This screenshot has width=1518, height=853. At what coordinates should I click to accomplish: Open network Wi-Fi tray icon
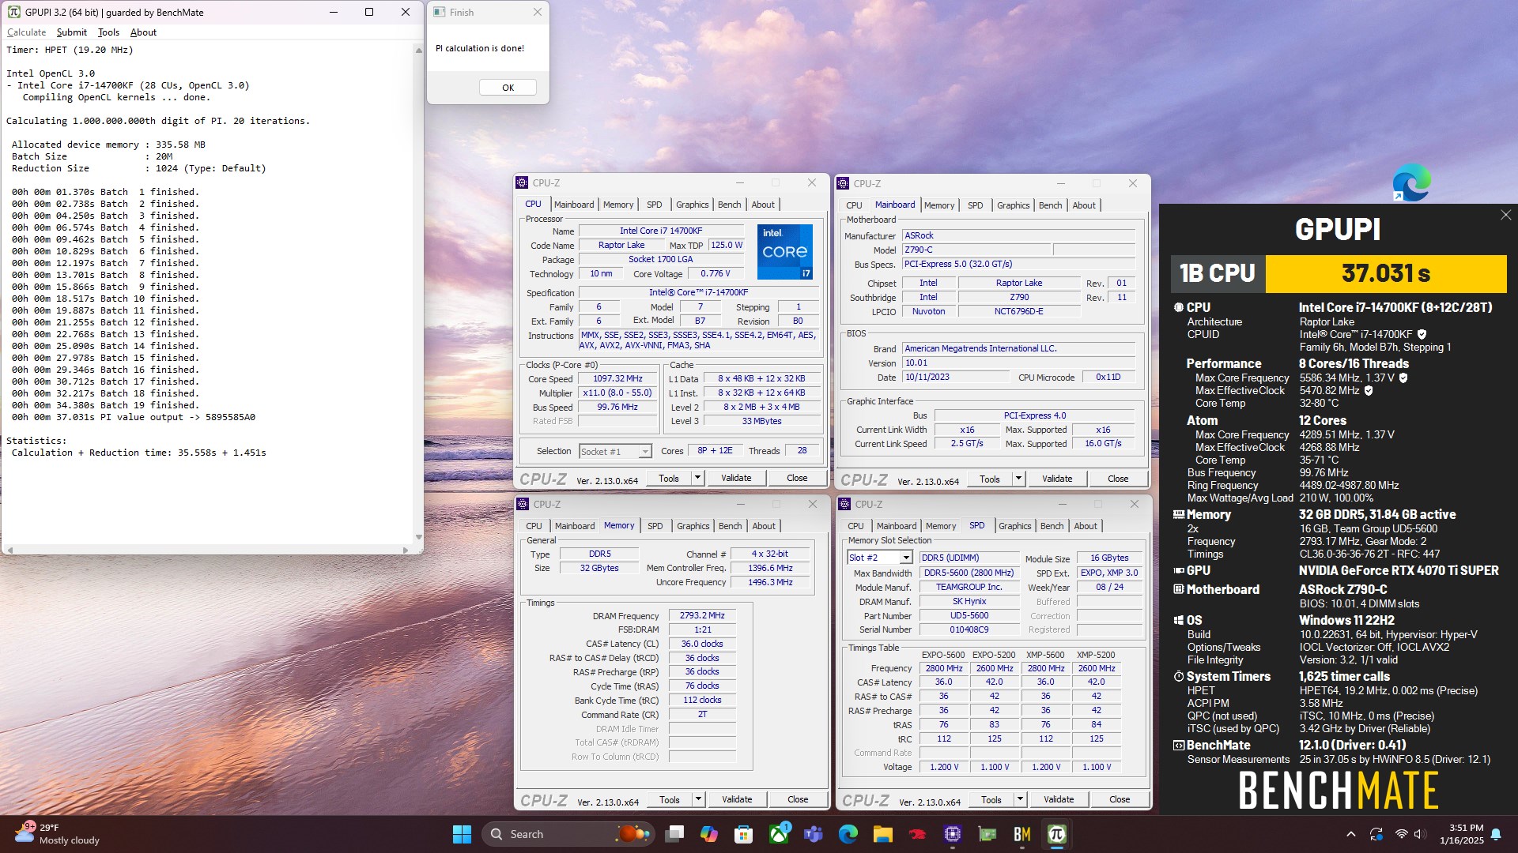[1401, 834]
